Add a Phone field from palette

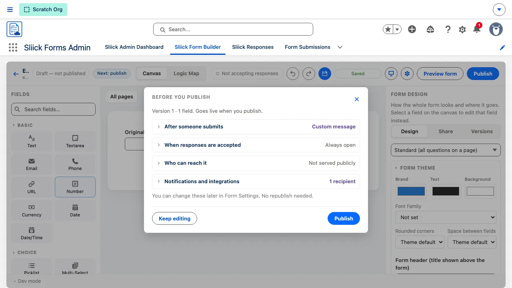point(75,164)
